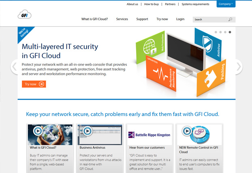Open the What is GFI Cloud? menu

(95, 19)
